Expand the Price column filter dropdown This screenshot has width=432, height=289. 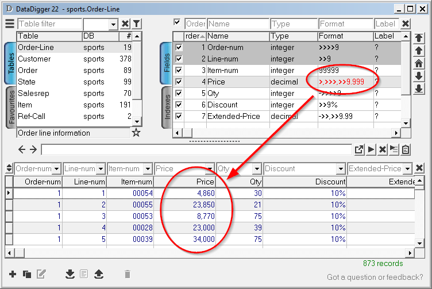point(210,169)
